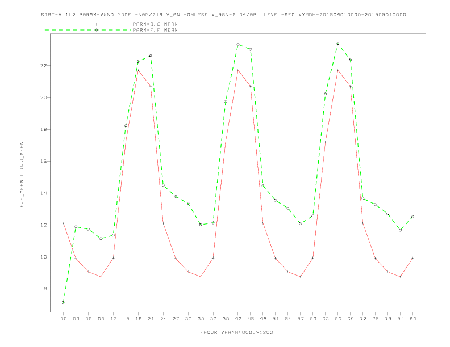Select red O.O_MEAN cross at forecast hour 00
Viewport: 450px width, 347px height.
[x=64, y=223]
